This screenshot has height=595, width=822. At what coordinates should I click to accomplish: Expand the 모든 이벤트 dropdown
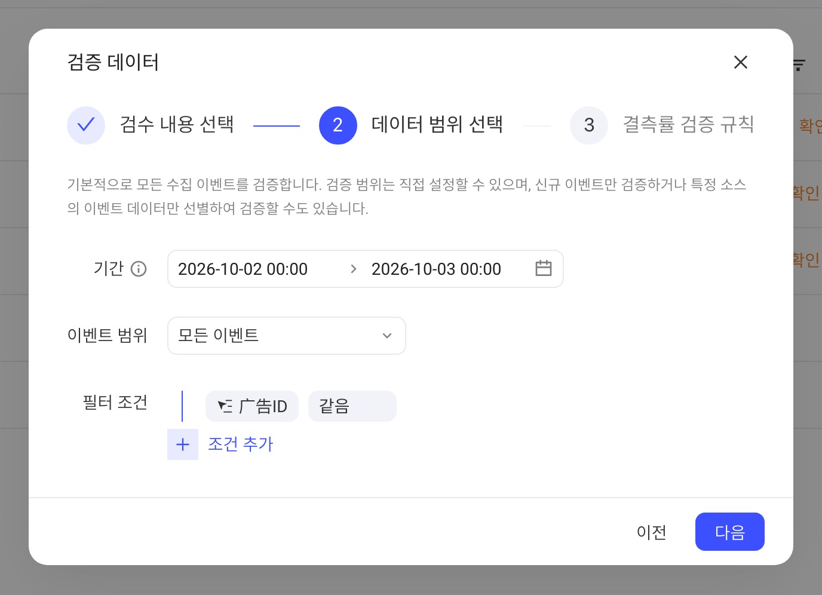click(x=287, y=336)
